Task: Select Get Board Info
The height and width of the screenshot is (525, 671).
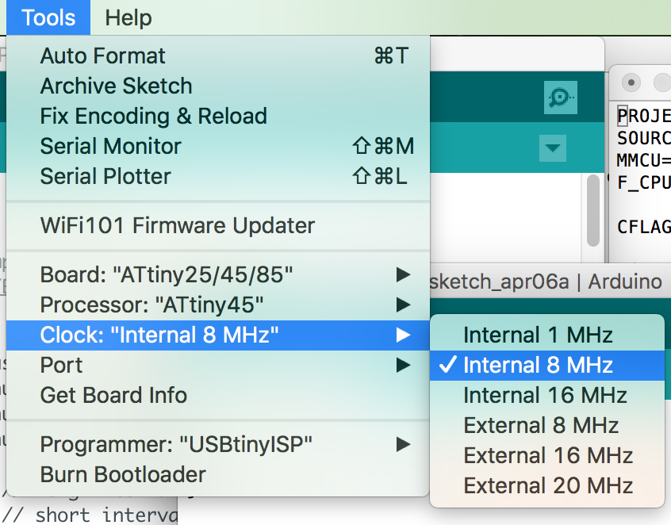Action: click(218, 396)
